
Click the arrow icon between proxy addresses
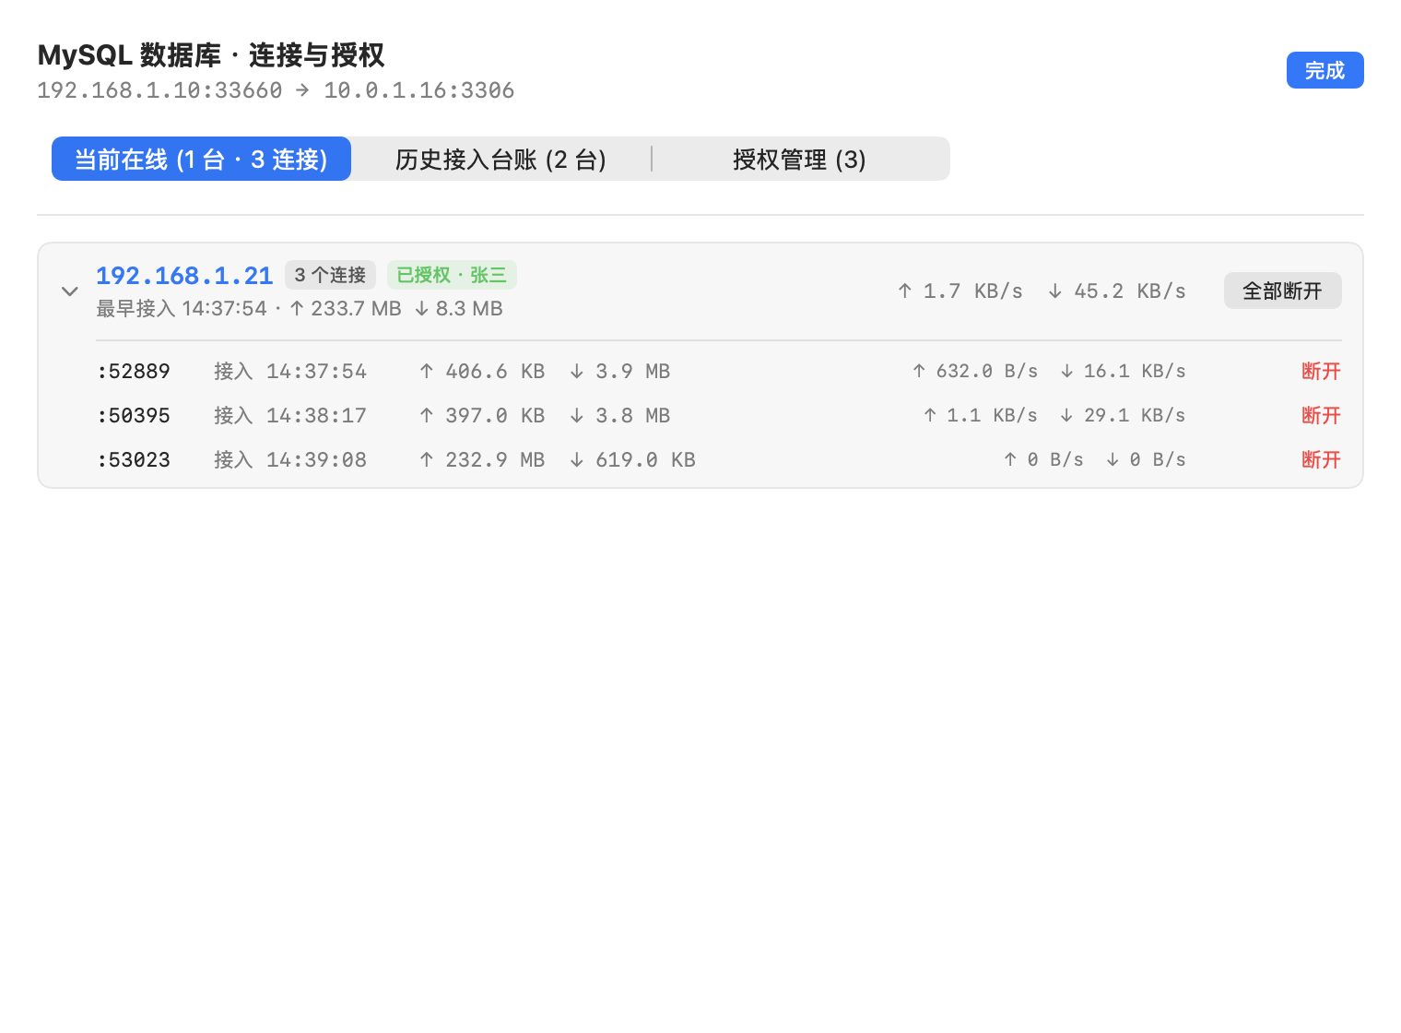302,89
